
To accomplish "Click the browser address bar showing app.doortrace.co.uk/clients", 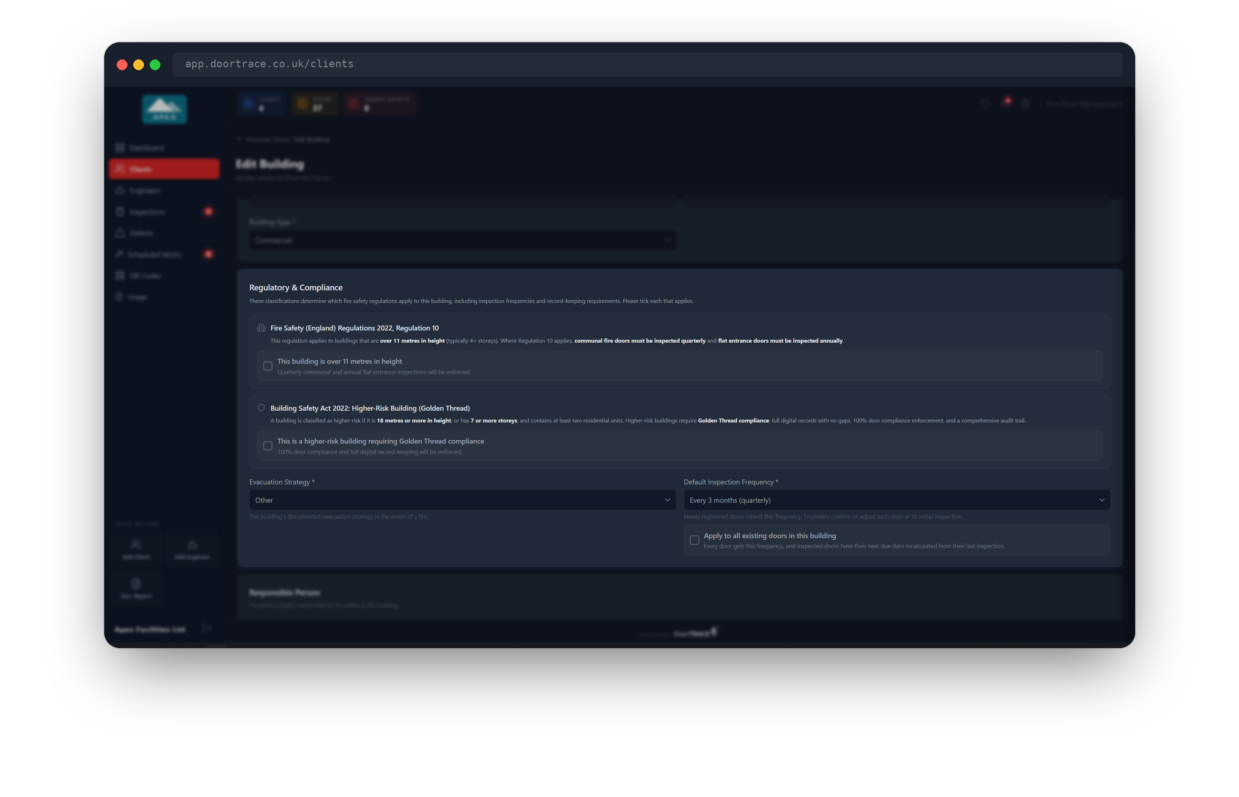I will pos(647,64).
